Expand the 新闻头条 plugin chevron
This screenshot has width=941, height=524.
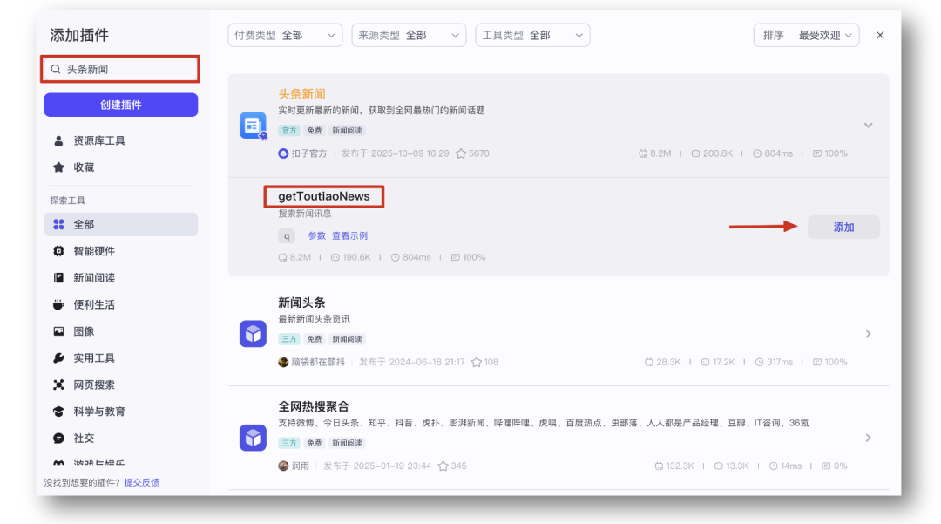[x=869, y=334]
